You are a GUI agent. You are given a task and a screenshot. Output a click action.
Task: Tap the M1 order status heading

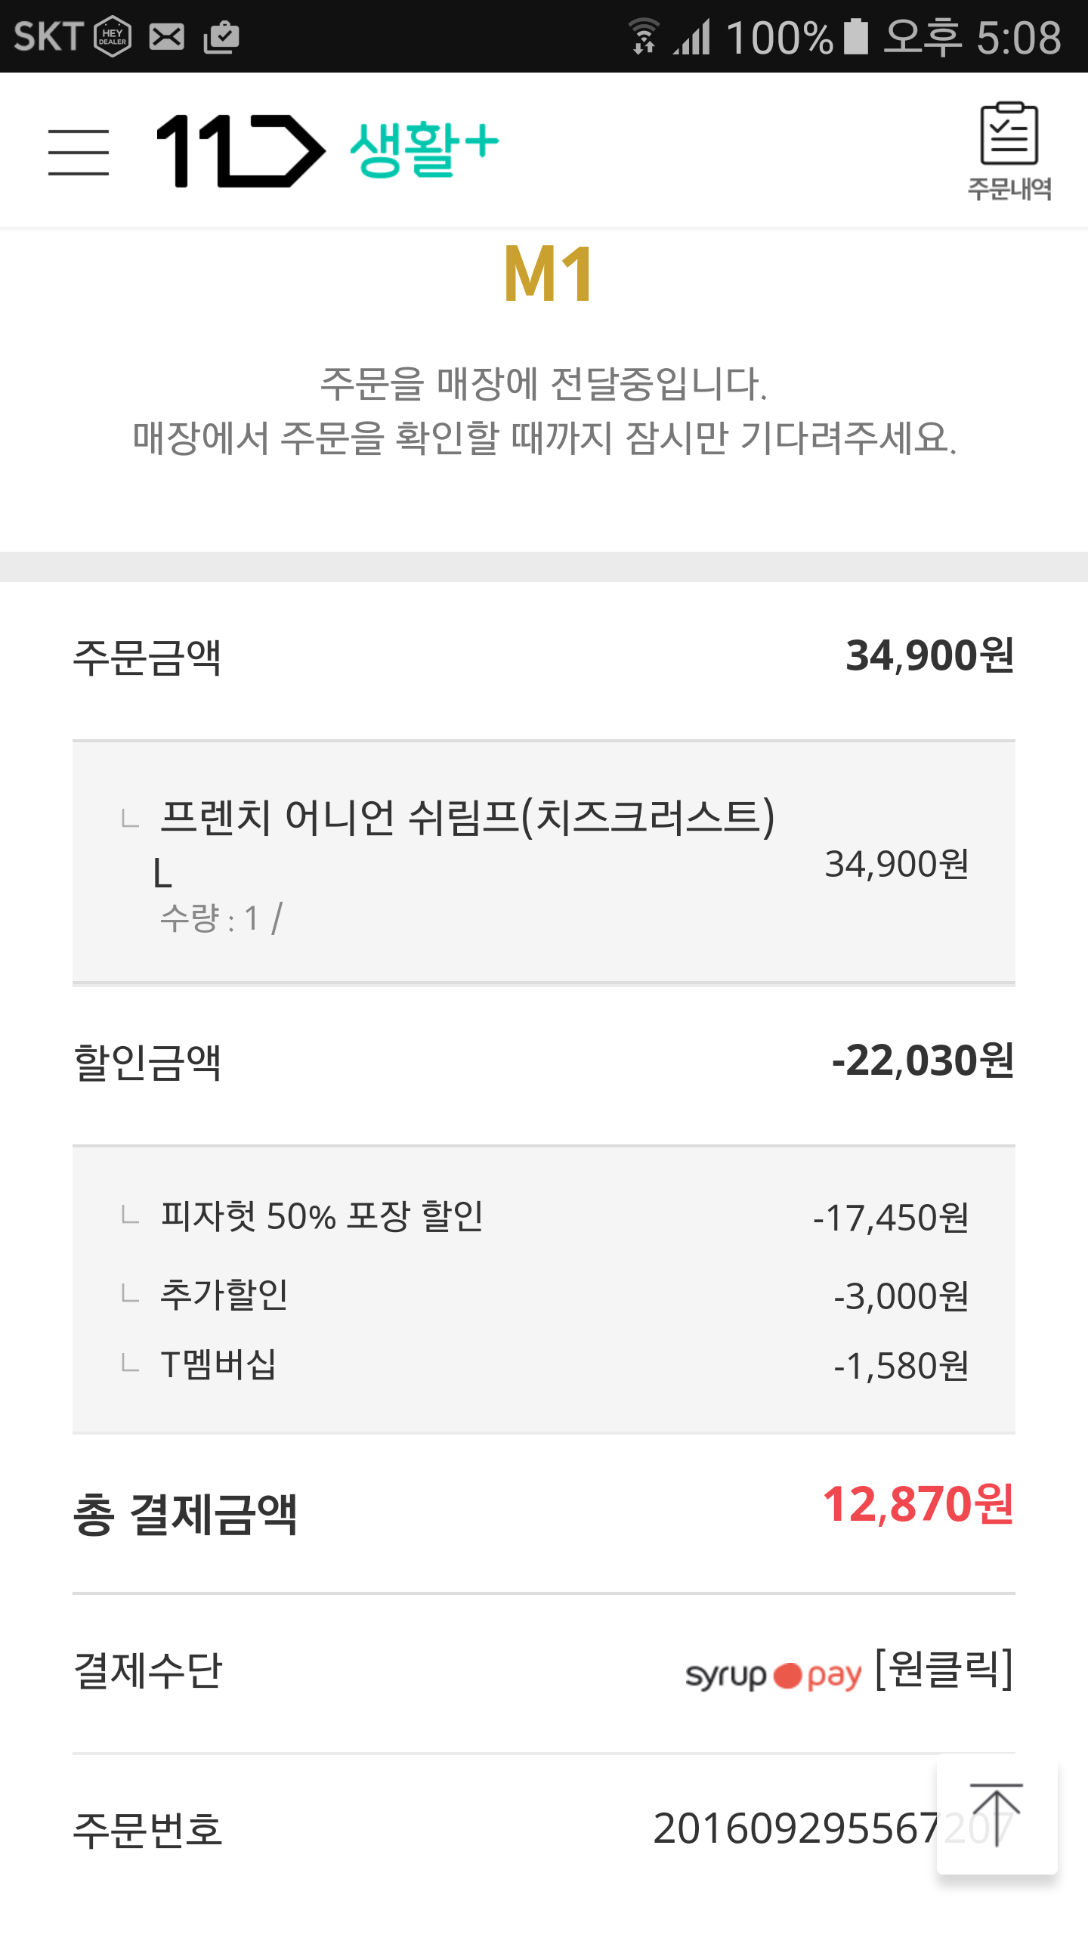pyautogui.click(x=549, y=274)
